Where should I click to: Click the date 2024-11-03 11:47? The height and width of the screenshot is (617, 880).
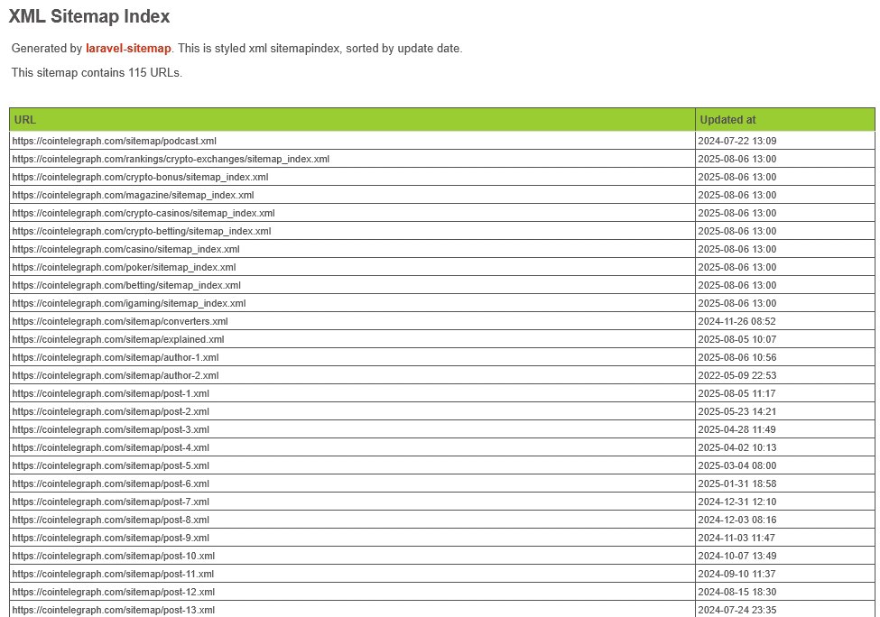click(x=736, y=538)
